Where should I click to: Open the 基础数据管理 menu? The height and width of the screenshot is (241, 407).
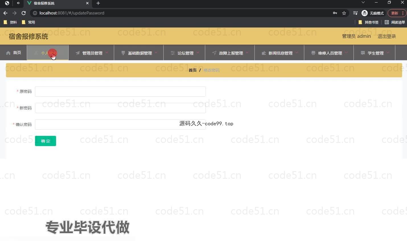(x=139, y=53)
